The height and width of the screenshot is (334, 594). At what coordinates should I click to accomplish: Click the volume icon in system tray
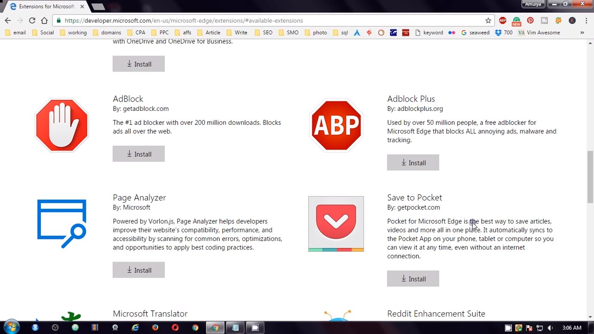click(550, 328)
